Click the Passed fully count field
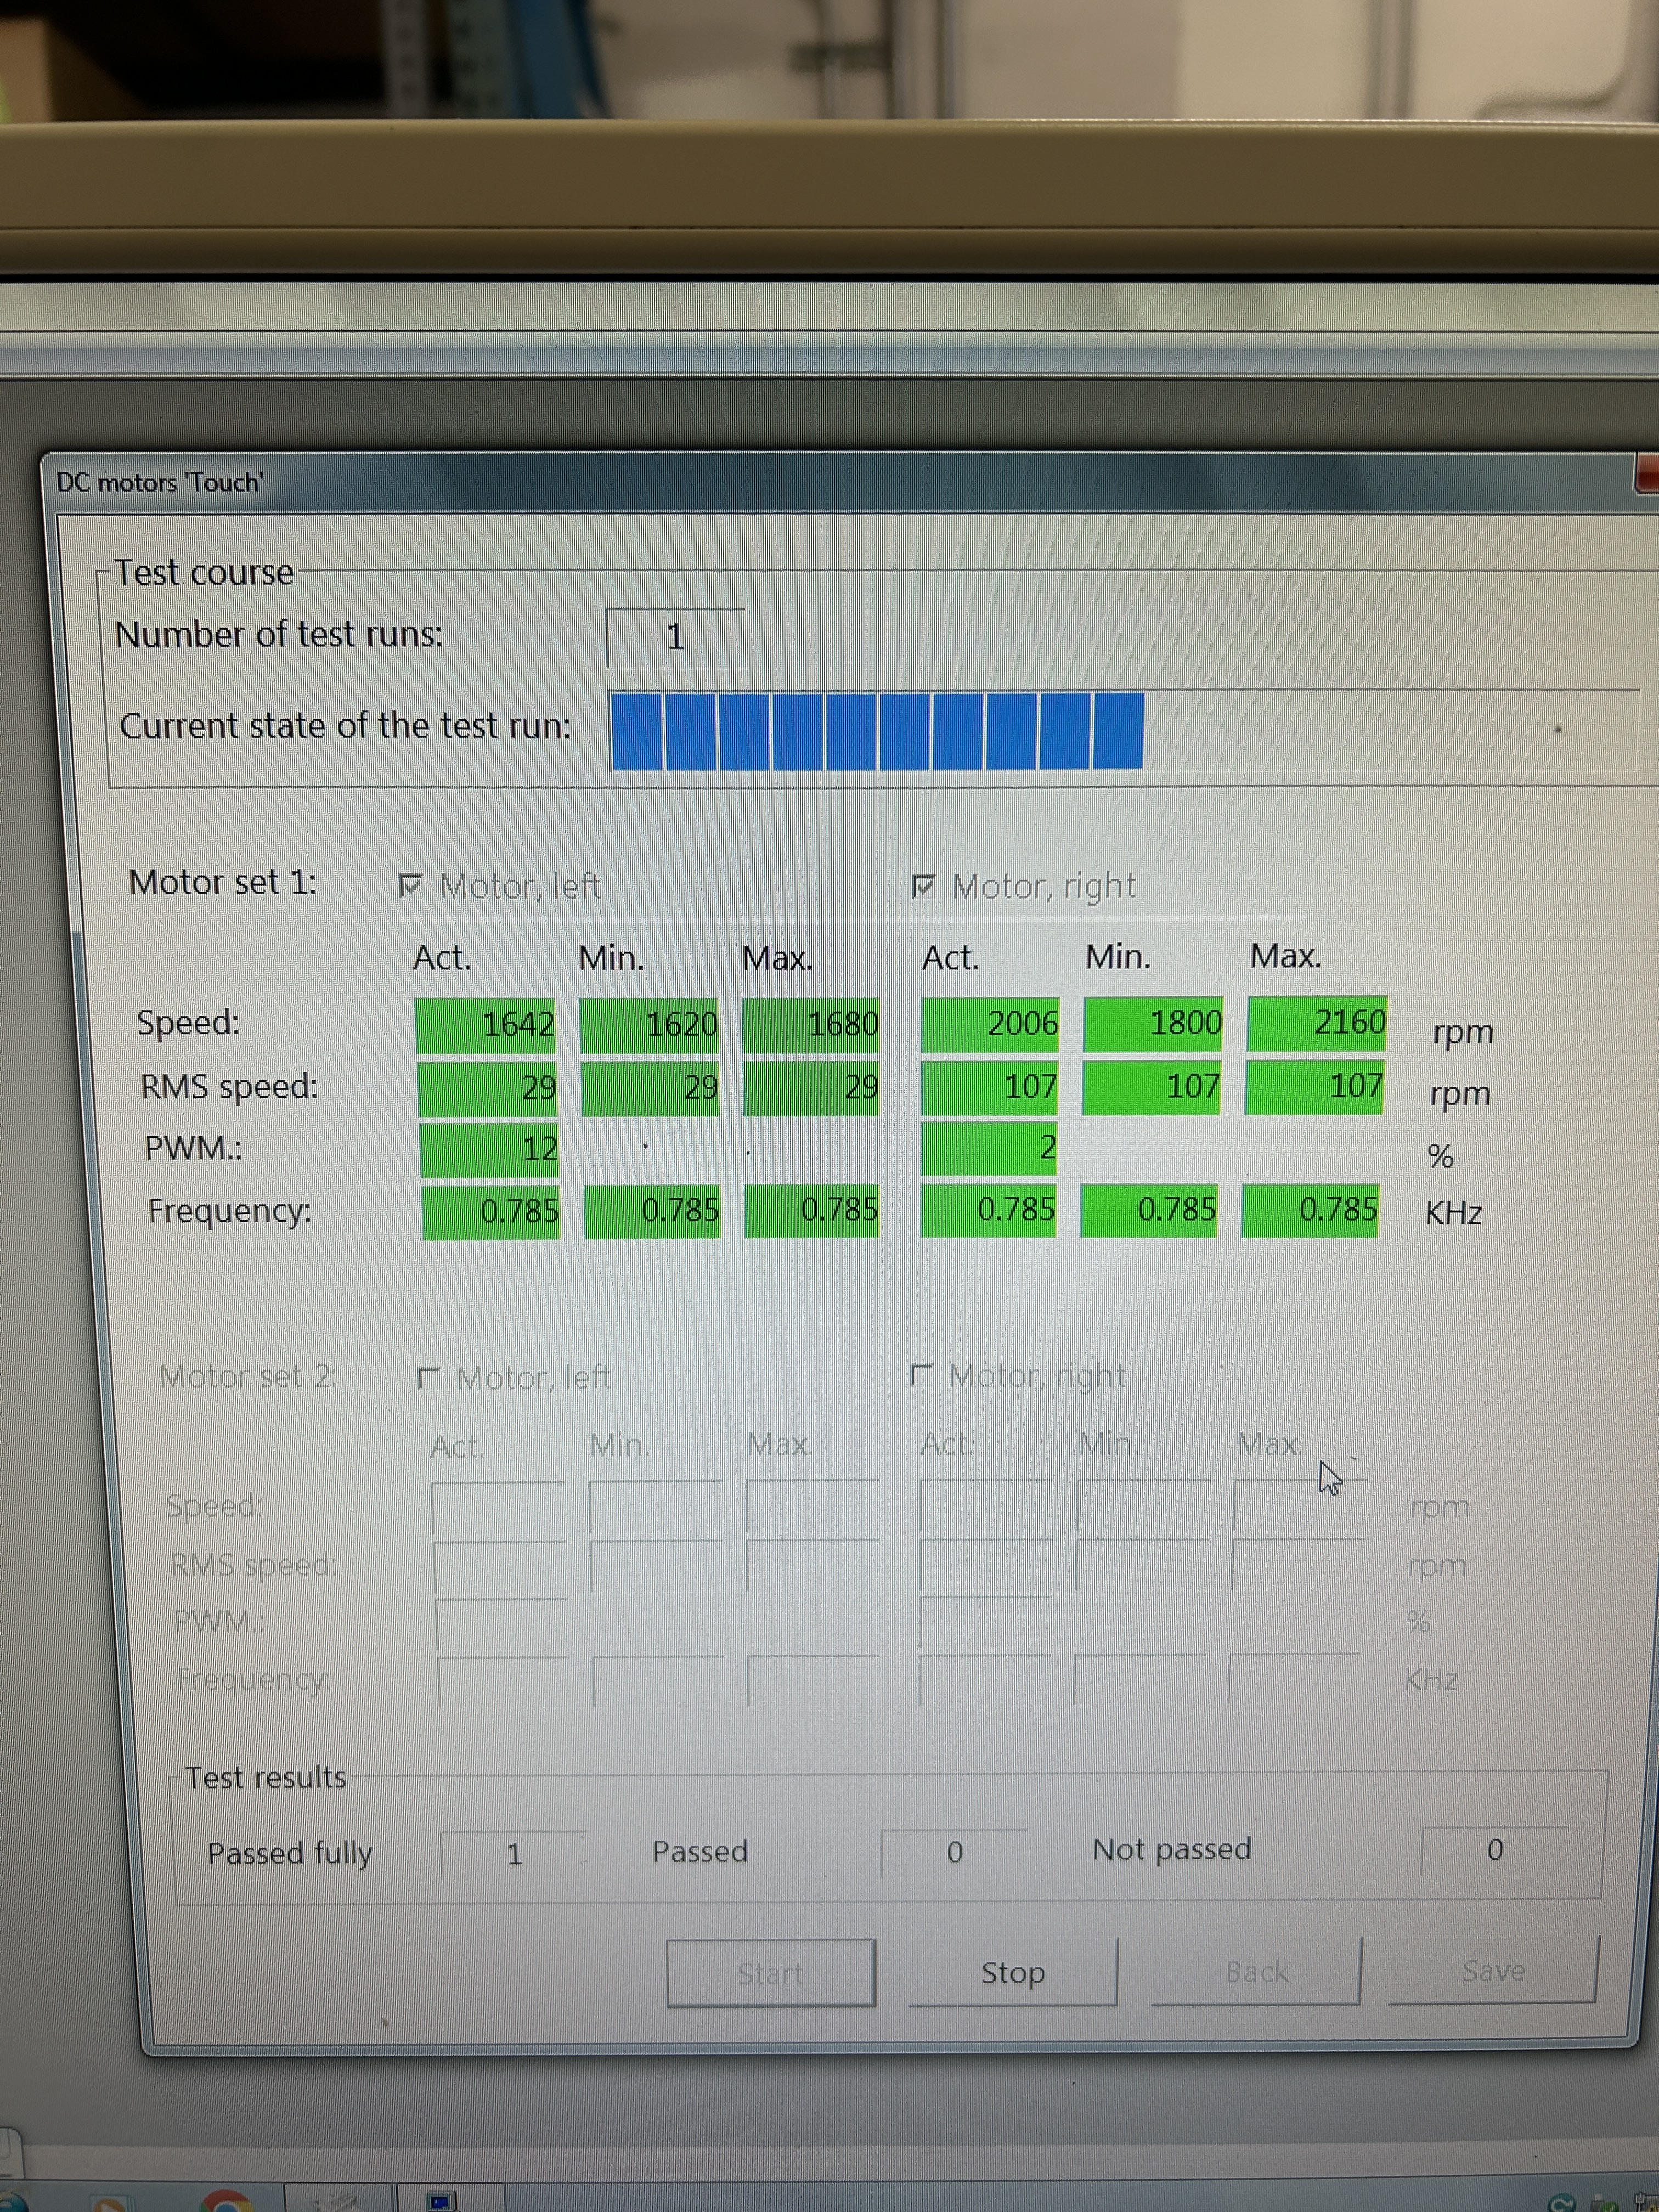This screenshot has width=1659, height=2212. pyautogui.click(x=513, y=1854)
